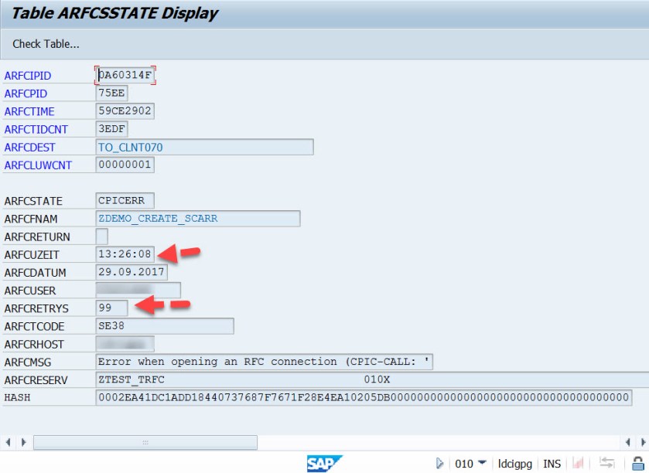Click the ARFCFNAM label text
Viewport: 649px width, 473px height.
point(31,219)
